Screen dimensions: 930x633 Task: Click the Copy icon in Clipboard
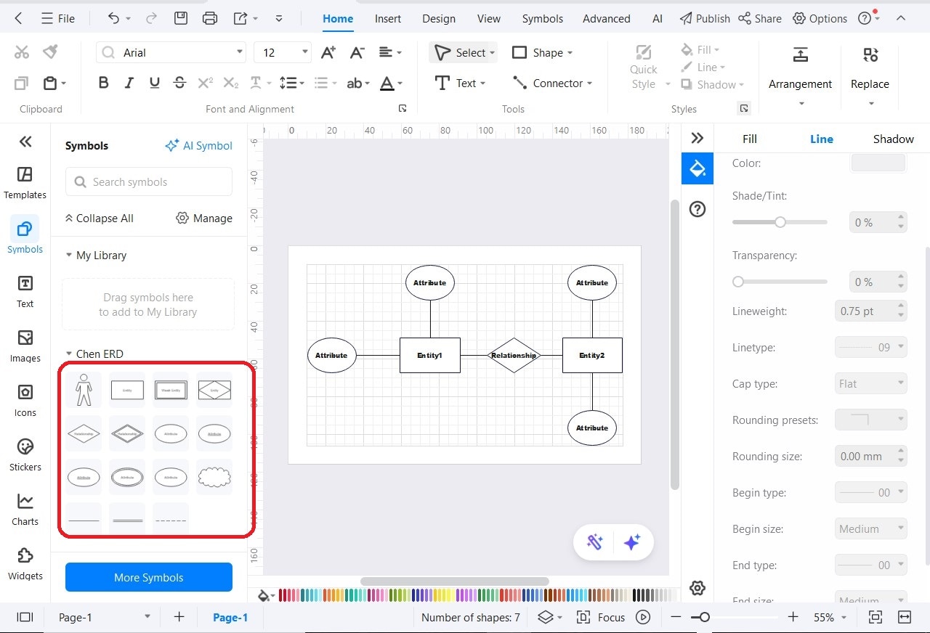[22, 83]
